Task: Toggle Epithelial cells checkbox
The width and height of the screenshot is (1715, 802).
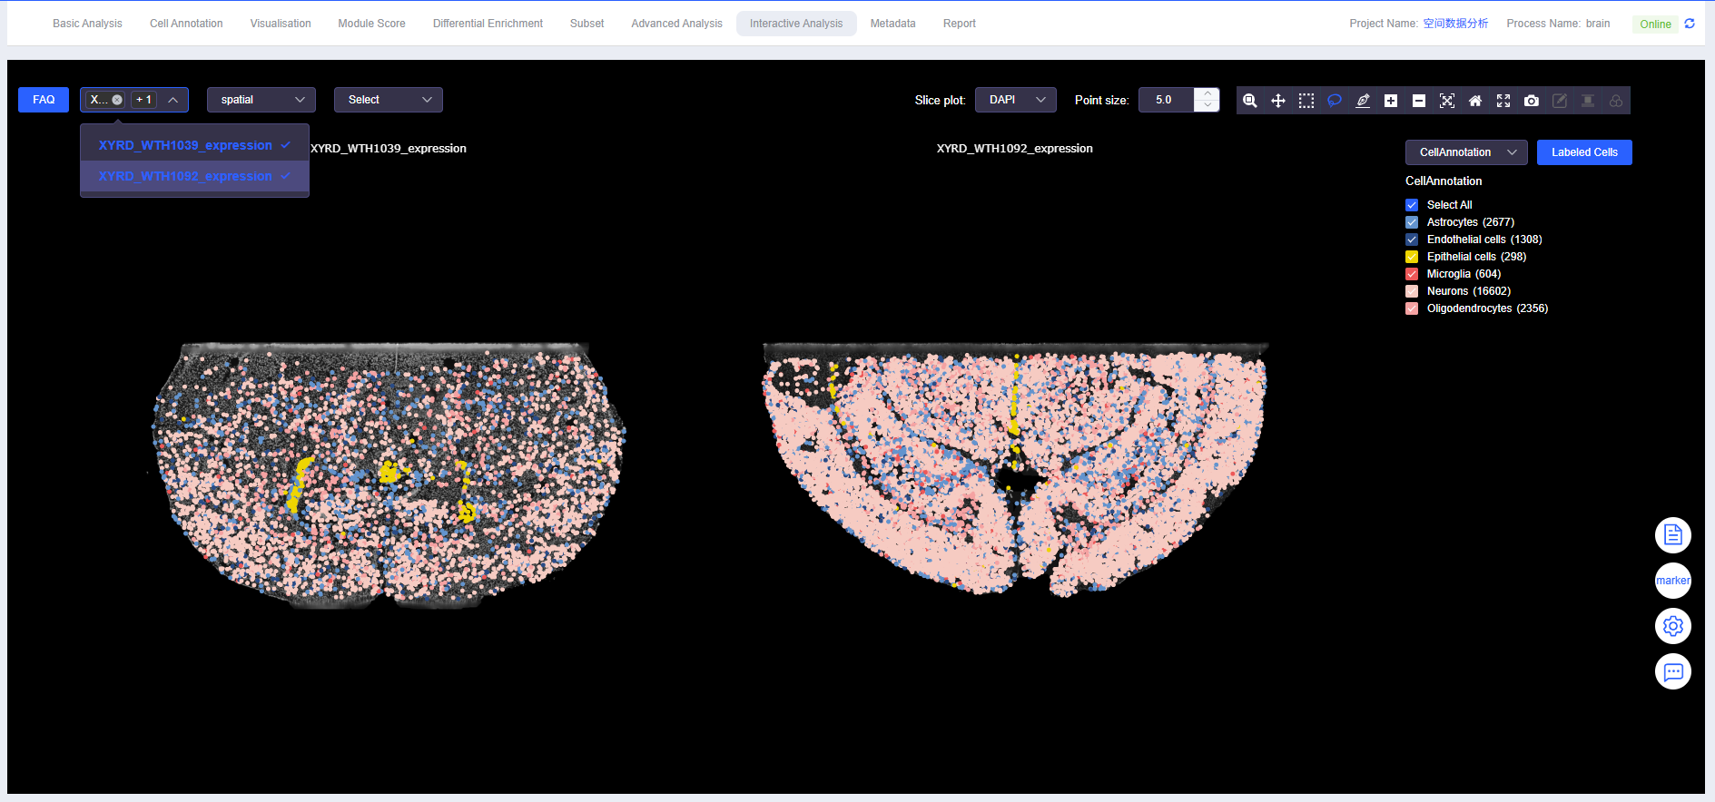Action: (1412, 257)
